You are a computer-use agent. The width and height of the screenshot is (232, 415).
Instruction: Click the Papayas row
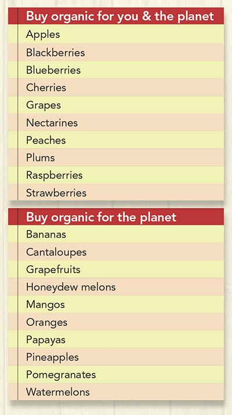(116, 340)
